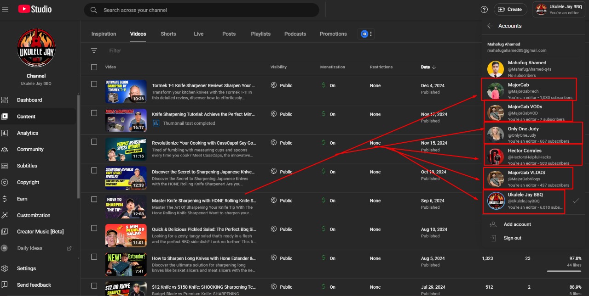Toggle the select-all videos checkbox

pos(94,67)
